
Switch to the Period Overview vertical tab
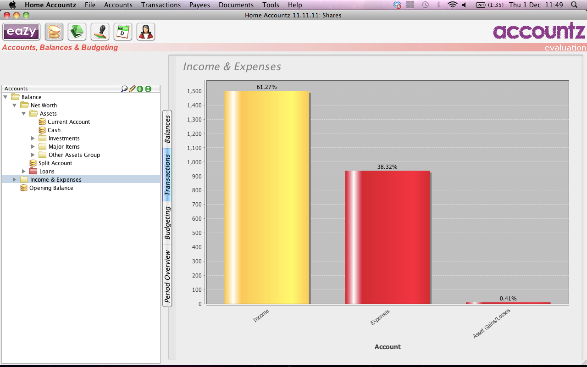tap(167, 276)
